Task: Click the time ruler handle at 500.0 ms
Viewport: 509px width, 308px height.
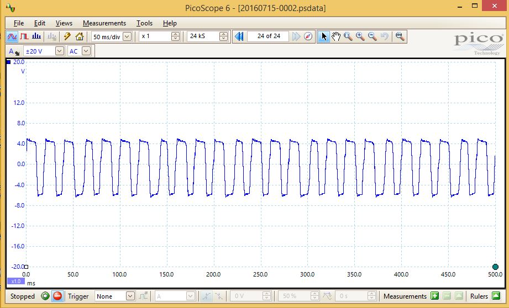Action: [x=495, y=267]
